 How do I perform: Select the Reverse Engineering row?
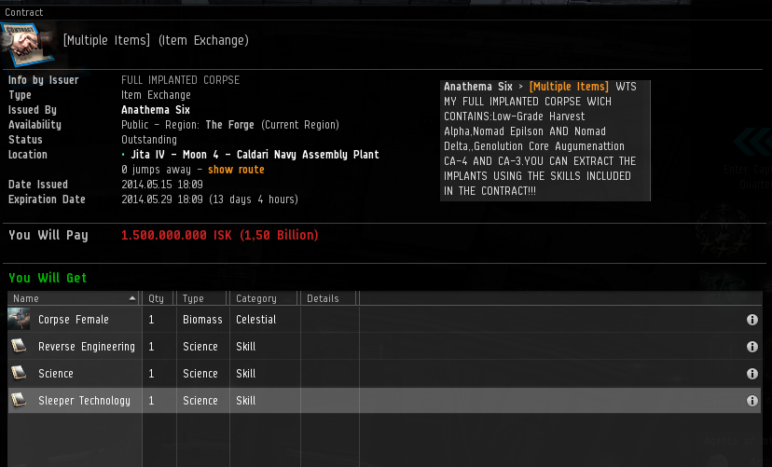click(384, 347)
